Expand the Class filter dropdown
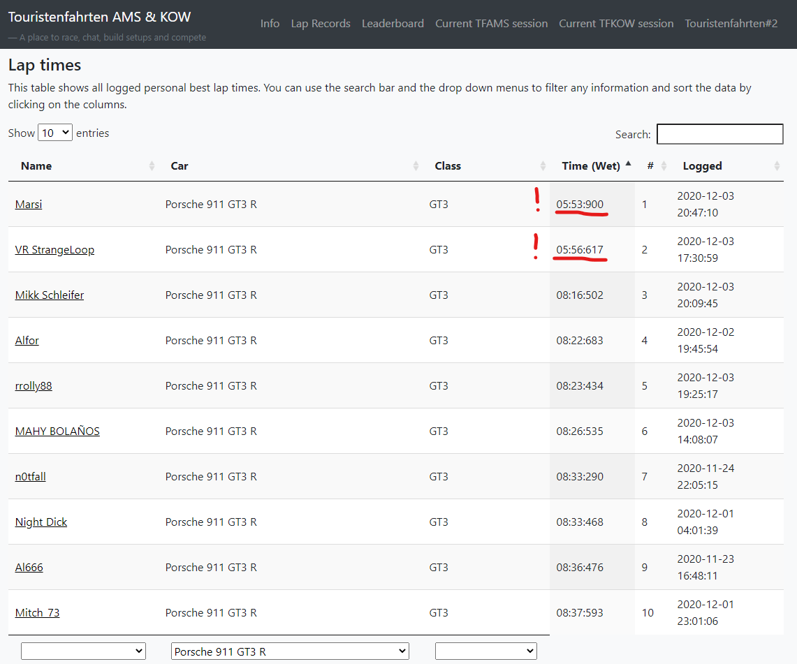 coord(485,651)
